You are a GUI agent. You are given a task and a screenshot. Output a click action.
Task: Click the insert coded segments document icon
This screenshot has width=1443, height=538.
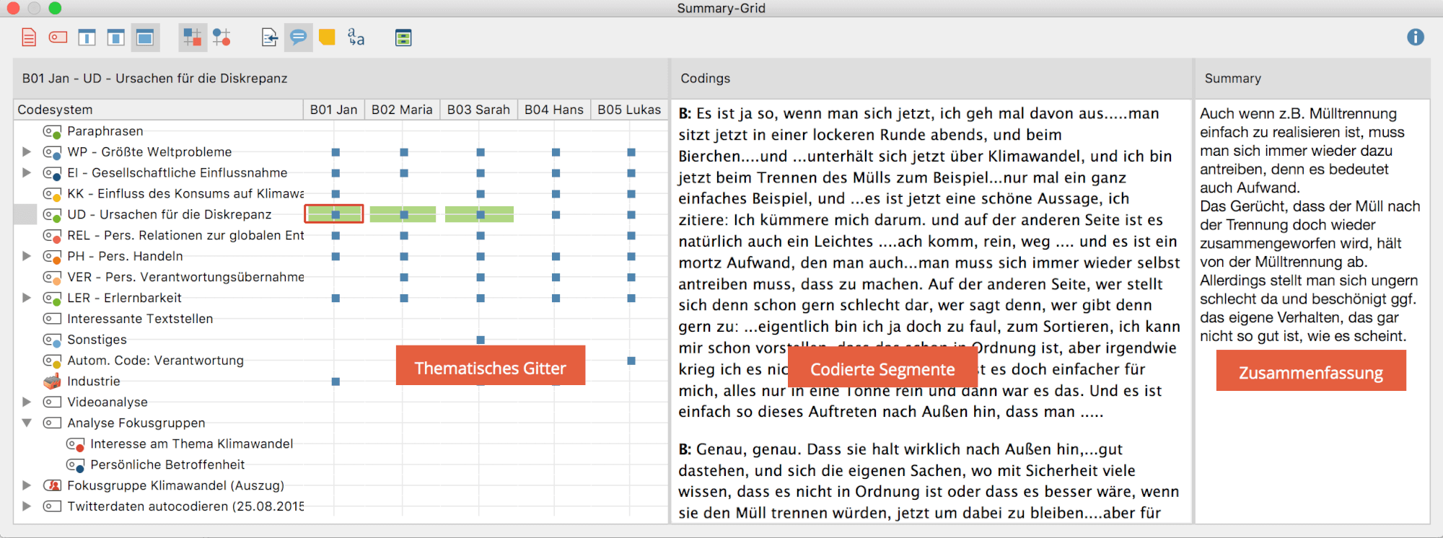(269, 38)
